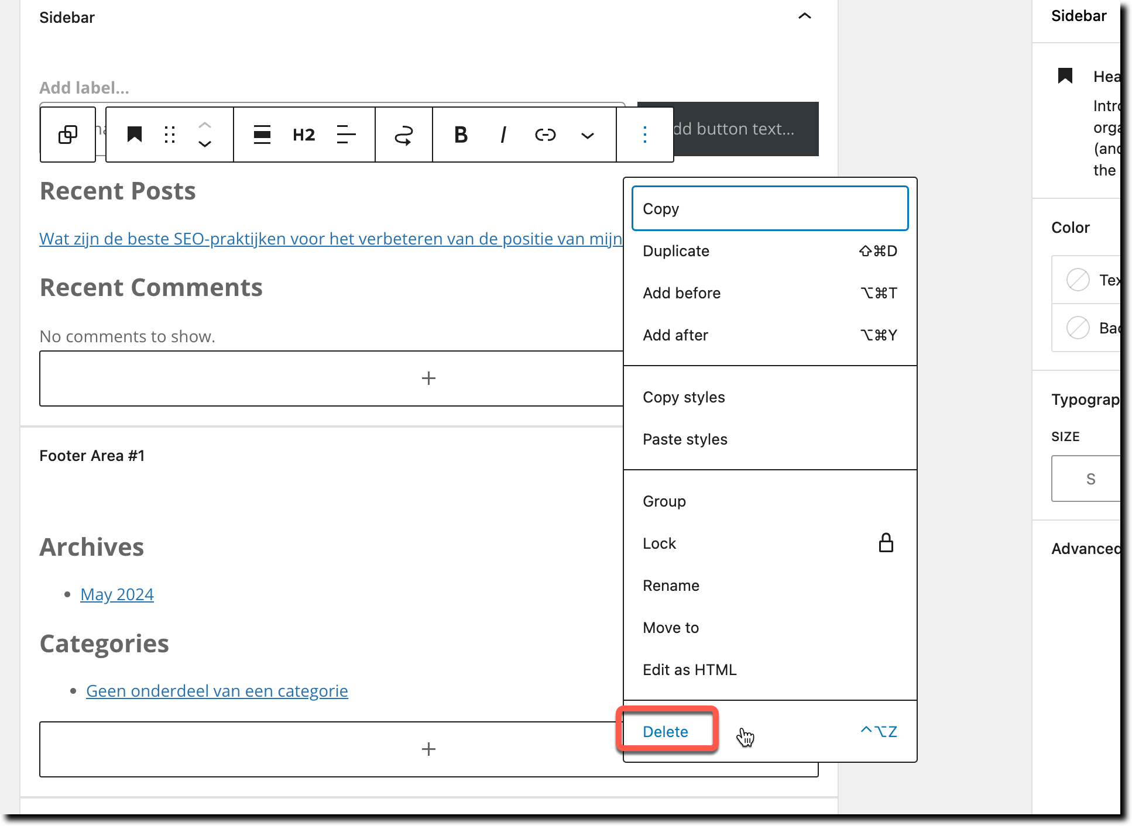Click the transform arrow icon in toolbar
The height and width of the screenshot is (826, 1132).
click(x=404, y=135)
